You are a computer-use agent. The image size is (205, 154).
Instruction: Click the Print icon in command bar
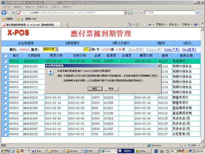tap(150, 25)
